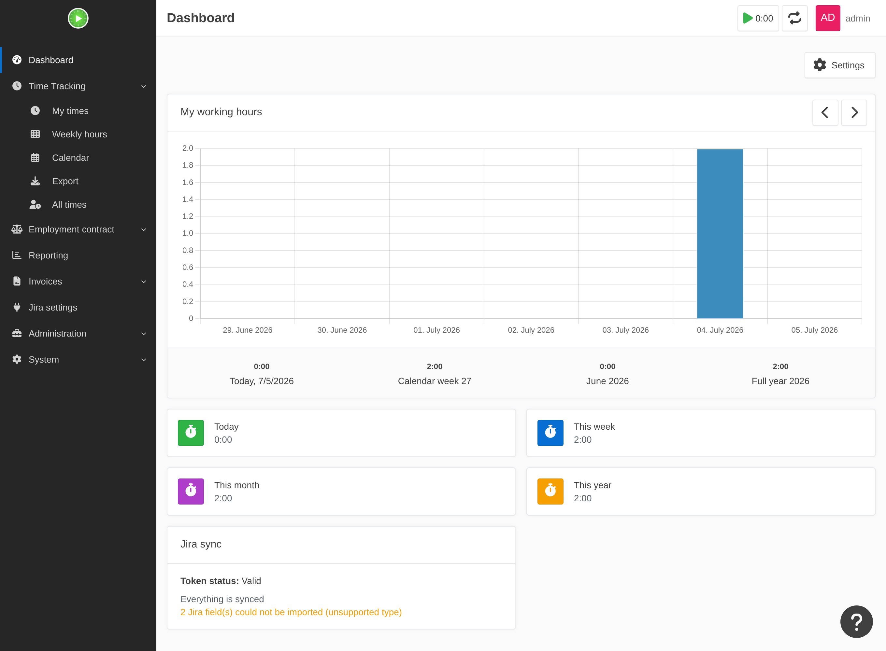Click the Administration toolbox icon

[17, 333]
